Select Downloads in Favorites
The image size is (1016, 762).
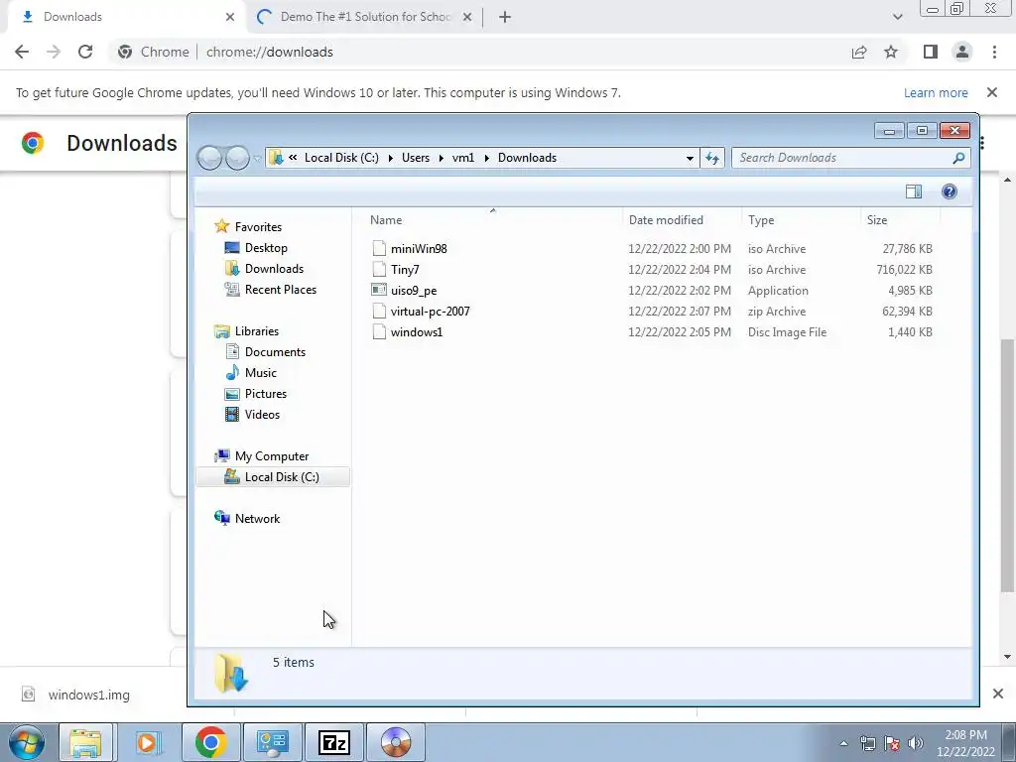tap(274, 269)
